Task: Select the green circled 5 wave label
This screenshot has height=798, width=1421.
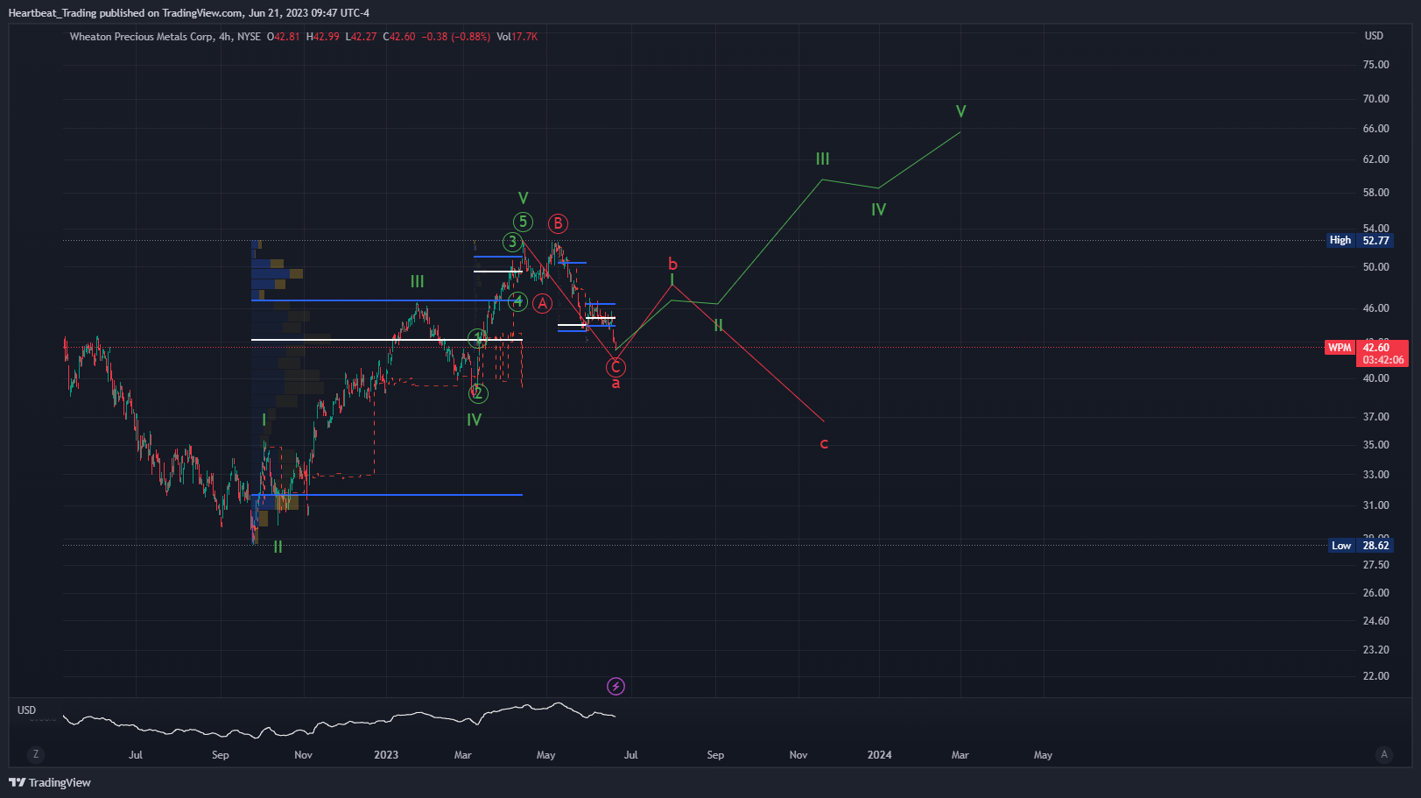Action: pos(523,222)
